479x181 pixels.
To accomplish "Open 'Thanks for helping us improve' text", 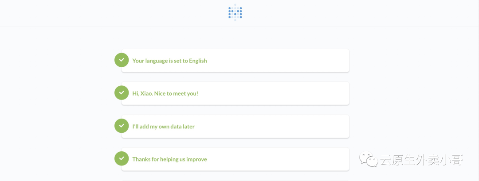I will tap(169, 159).
